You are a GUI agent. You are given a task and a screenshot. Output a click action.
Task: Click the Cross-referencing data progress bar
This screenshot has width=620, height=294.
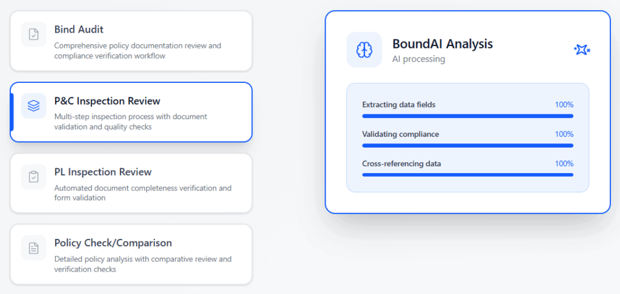pyautogui.click(x=467, y=175)
